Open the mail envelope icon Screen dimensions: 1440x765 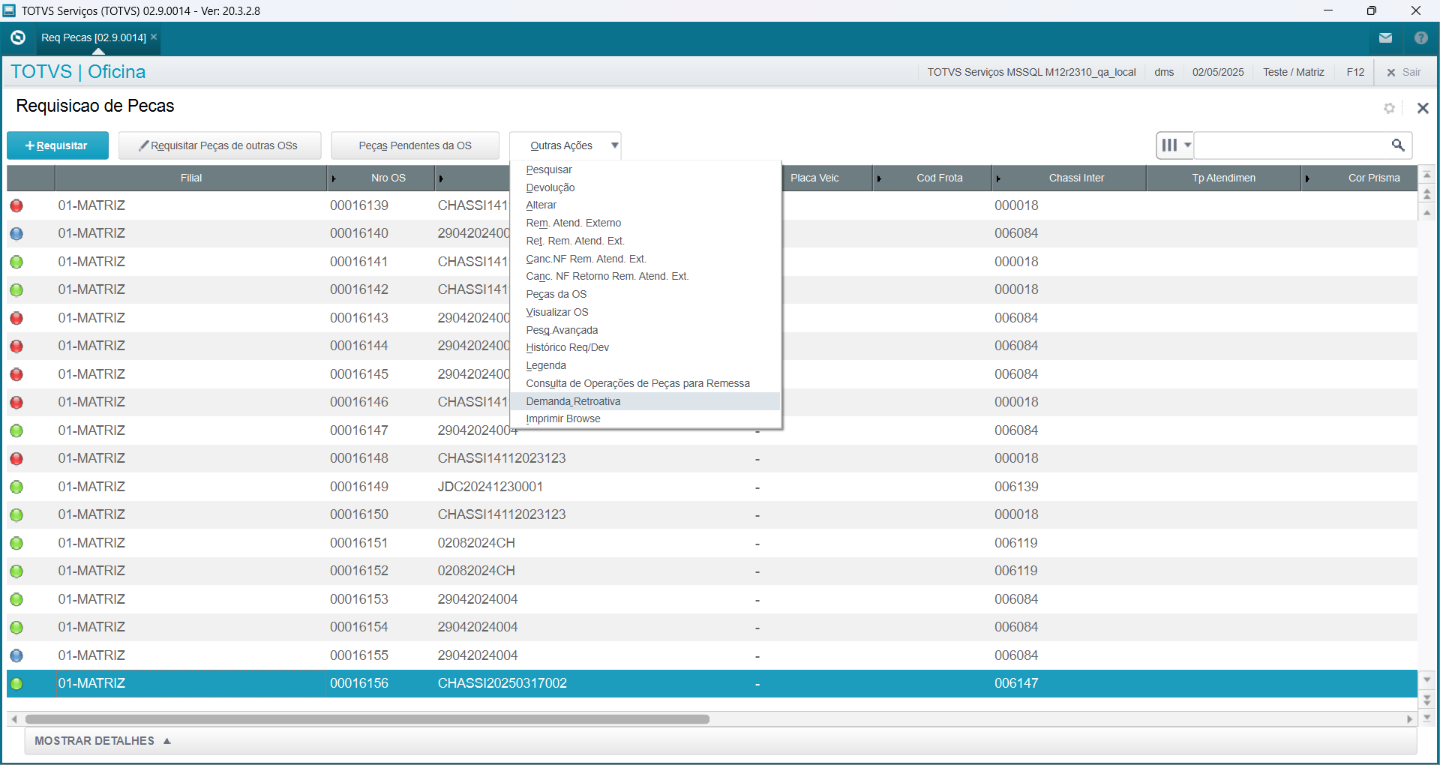pyautogui.click(x=1385, y=37)
